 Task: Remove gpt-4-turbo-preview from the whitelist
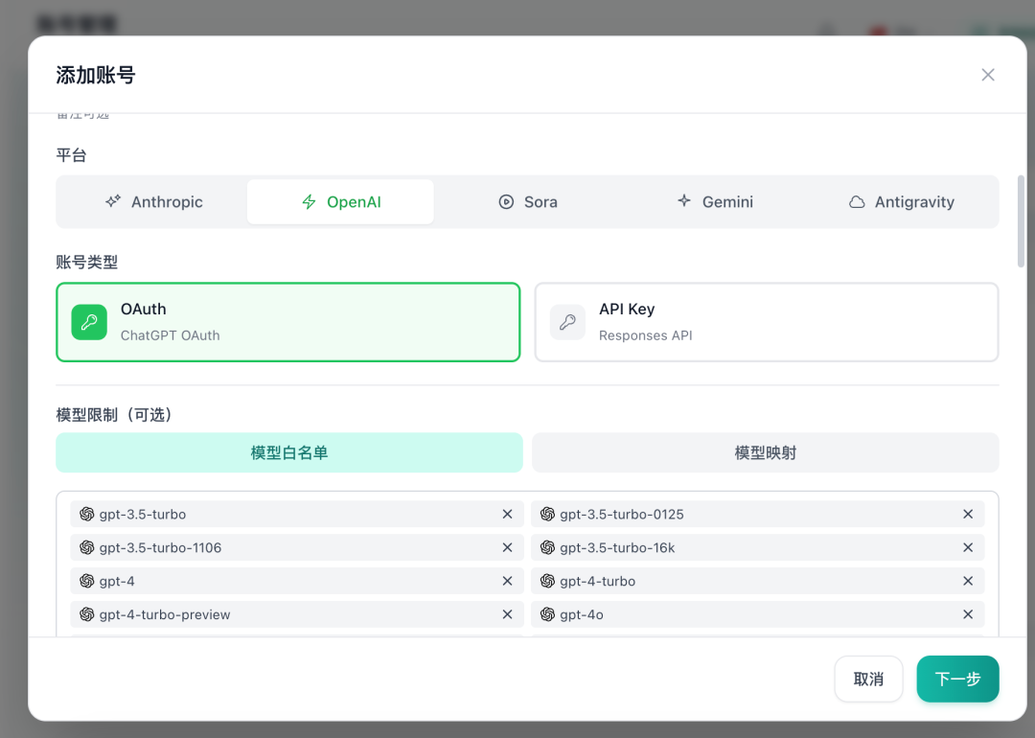point(507,614)
